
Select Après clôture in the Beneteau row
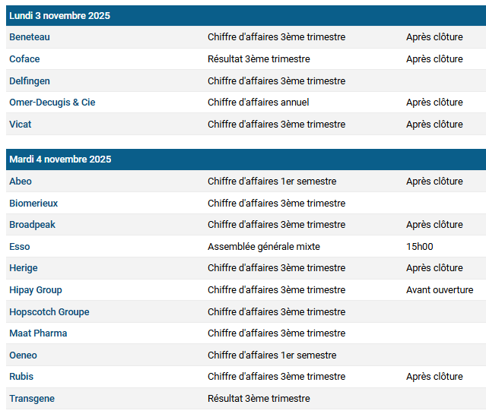[434, 37]
